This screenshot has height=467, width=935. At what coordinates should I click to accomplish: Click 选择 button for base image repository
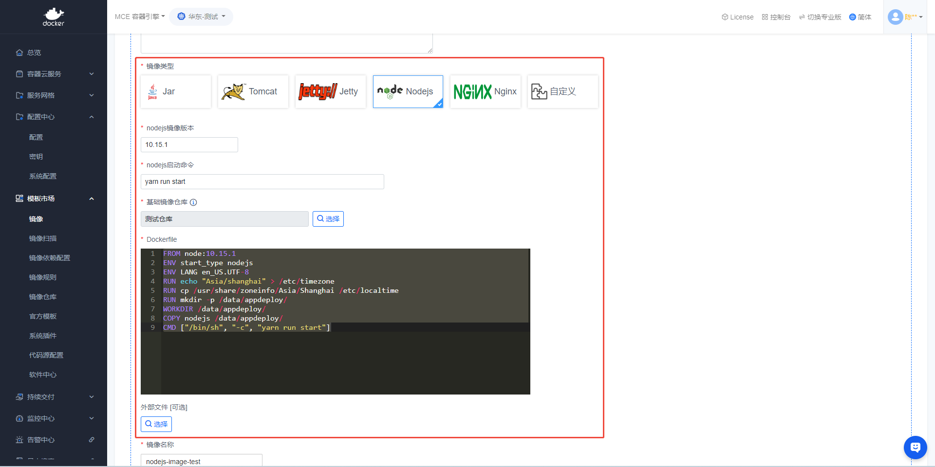click(x=328, y=219)
